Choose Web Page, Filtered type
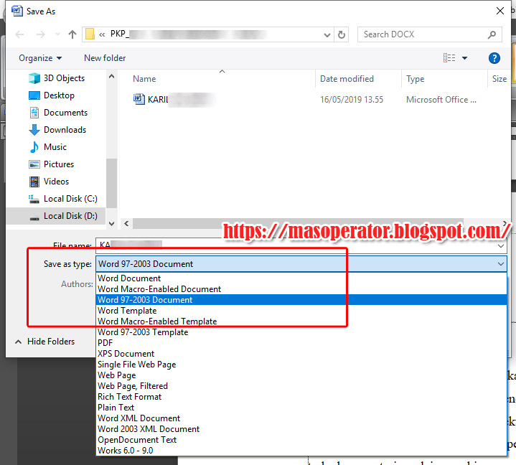This screenshot has width=516, height=465. point(301,386)
